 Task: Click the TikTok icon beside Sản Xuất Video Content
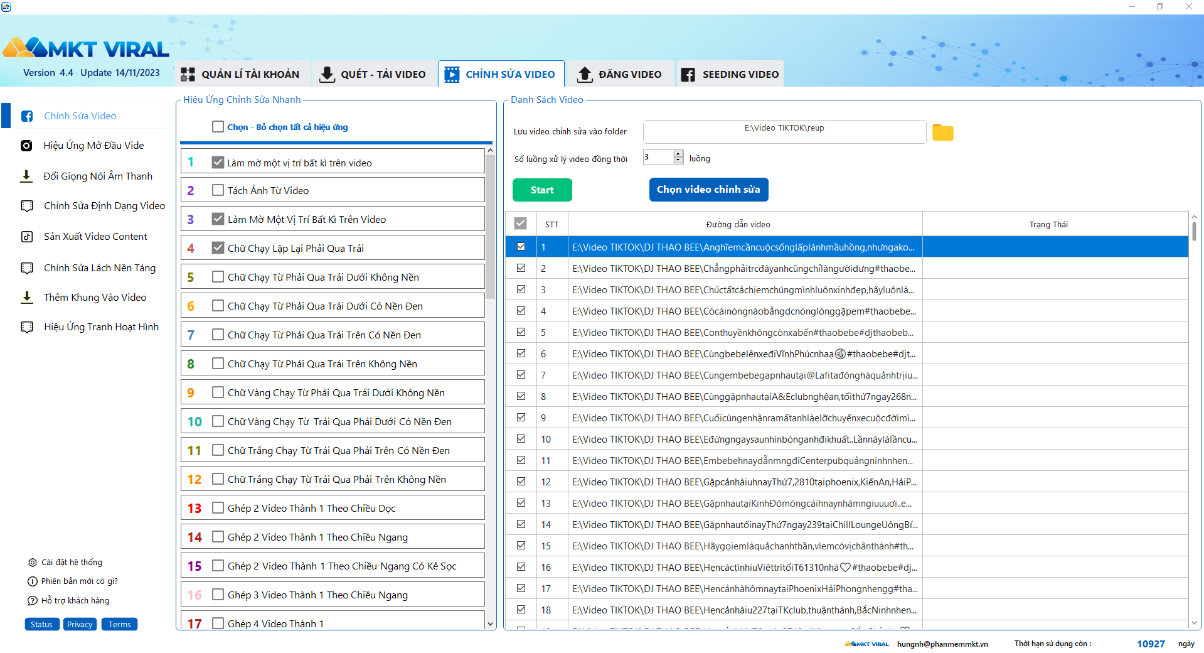[27, 237]
